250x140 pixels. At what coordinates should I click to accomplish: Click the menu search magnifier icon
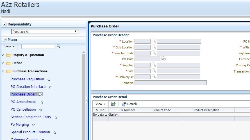pyautogui.click(x=58, y=46)
